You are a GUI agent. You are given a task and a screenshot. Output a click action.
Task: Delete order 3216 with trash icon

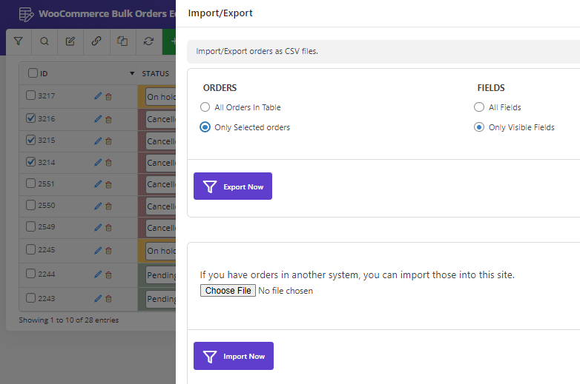click(x=108, y=120)
